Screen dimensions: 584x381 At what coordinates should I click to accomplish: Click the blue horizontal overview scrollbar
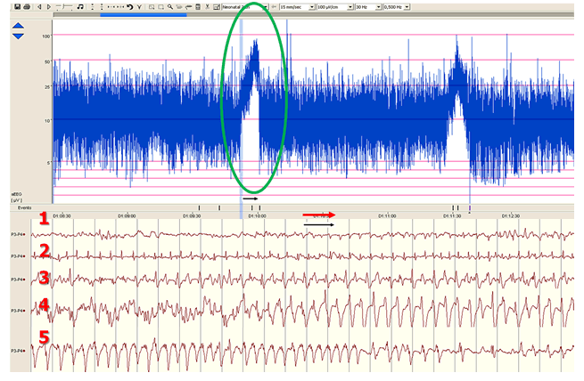tap(143, 14)
